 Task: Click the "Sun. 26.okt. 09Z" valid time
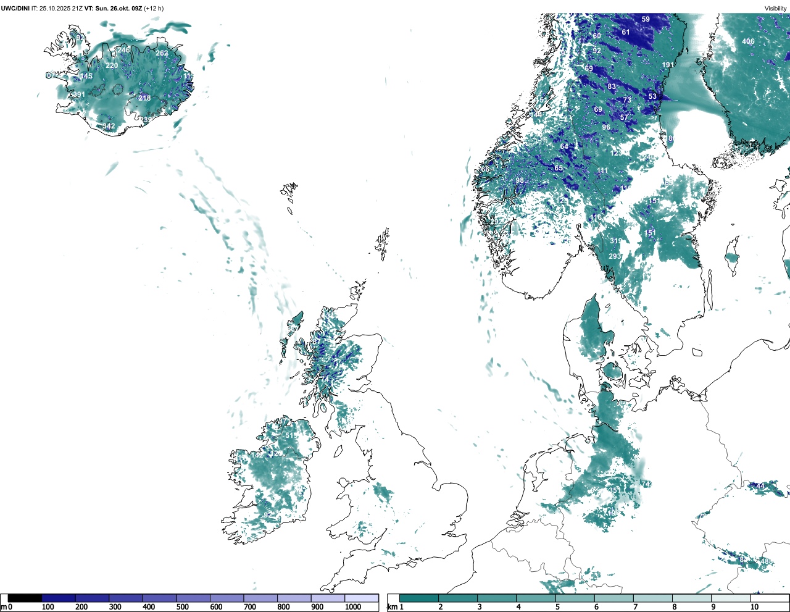click(119, 8)
